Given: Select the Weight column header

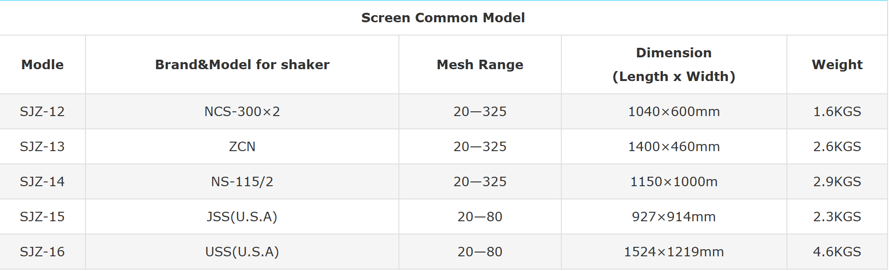Looking at the screenshot, I should pyautogui.click(x=837, y=64).
